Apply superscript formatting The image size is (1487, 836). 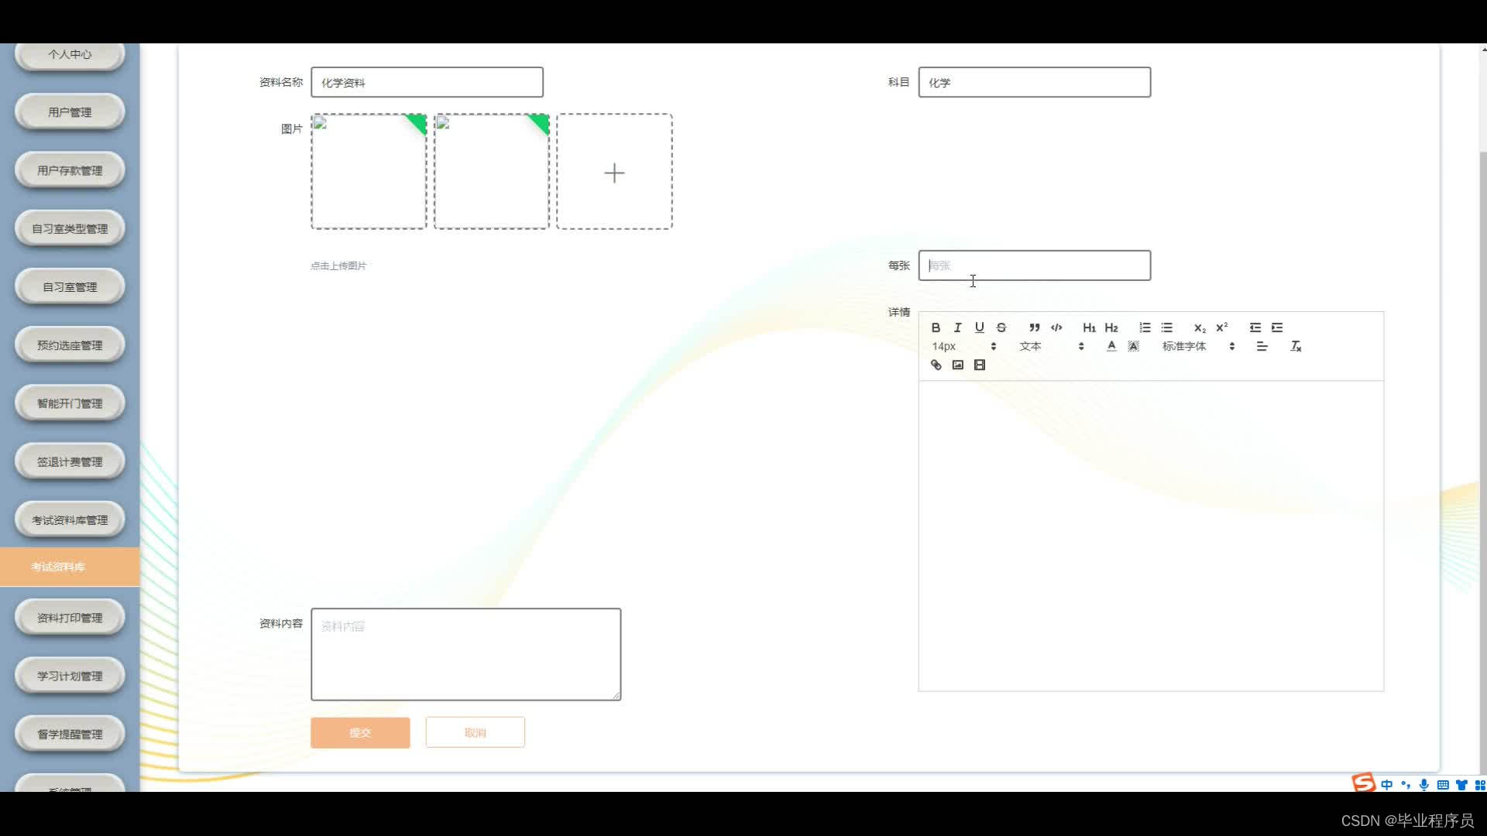[x=1222, y=327]
